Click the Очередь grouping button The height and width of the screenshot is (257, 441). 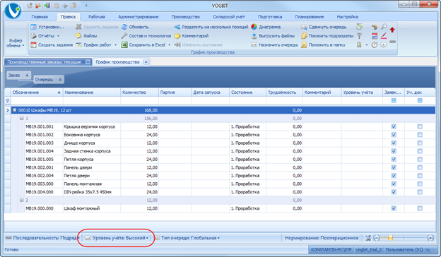pyautogui.click(x=49, y=80)
